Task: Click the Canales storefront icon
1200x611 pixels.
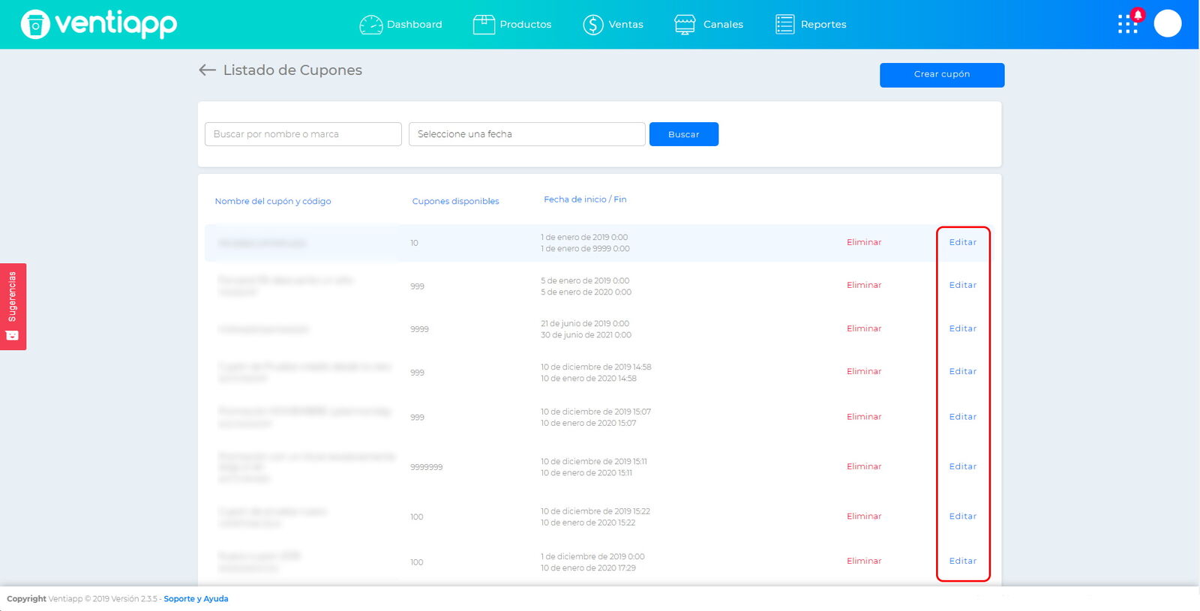Action: click(x=685, y=25)
